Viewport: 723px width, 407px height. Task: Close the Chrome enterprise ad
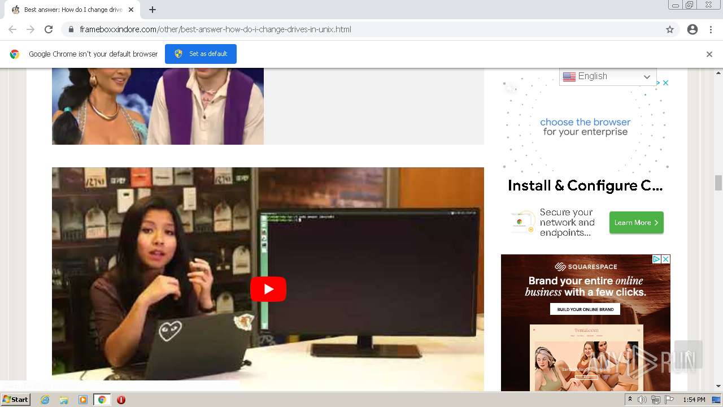pyautogui.click(x=666, y=83)
